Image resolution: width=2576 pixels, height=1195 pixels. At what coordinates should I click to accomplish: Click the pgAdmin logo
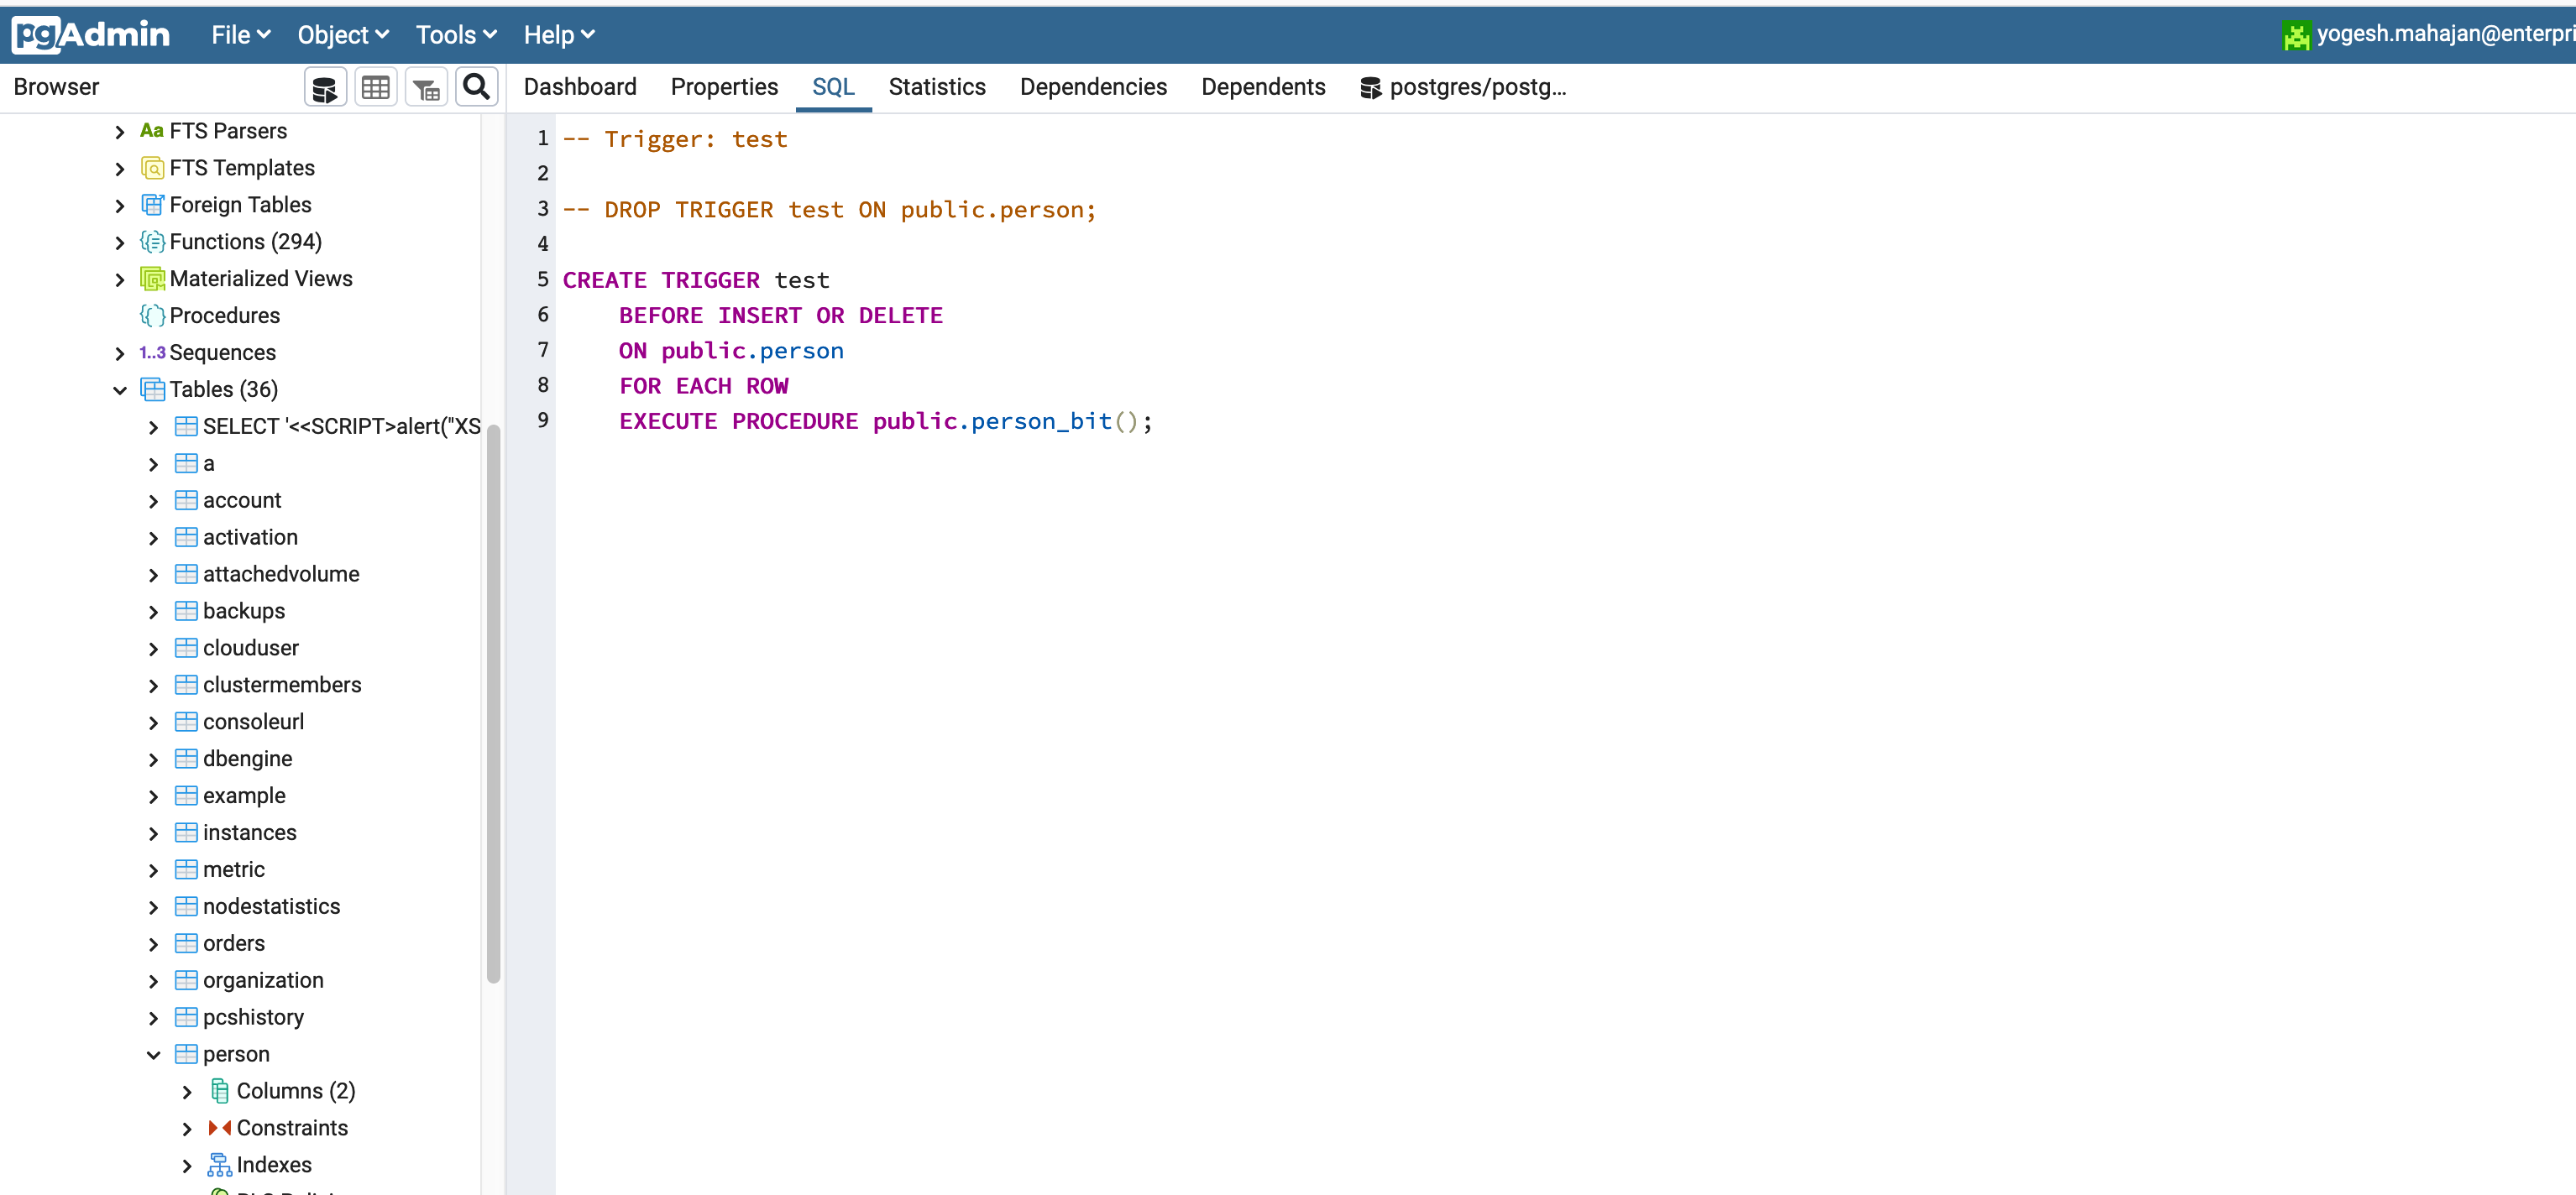(90, 33)
